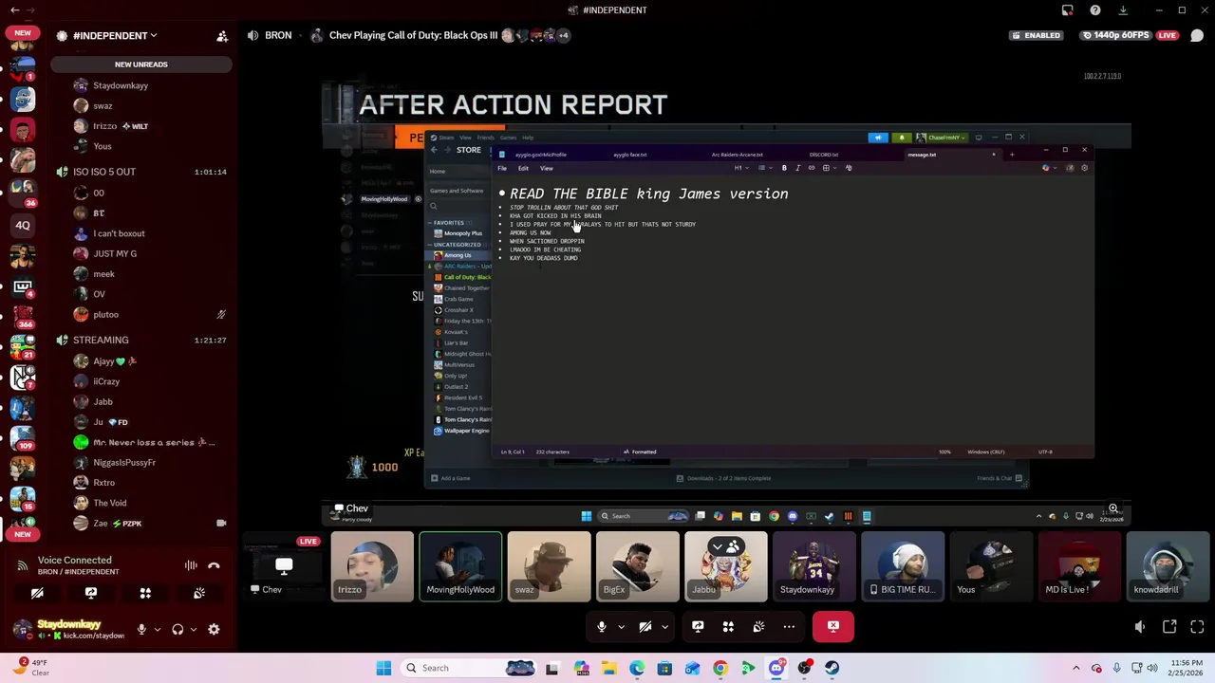Viewport: 1215px width, 683px height.
Task: Share your screen from Voice Connected panel
Action: (x=91, y=593)
